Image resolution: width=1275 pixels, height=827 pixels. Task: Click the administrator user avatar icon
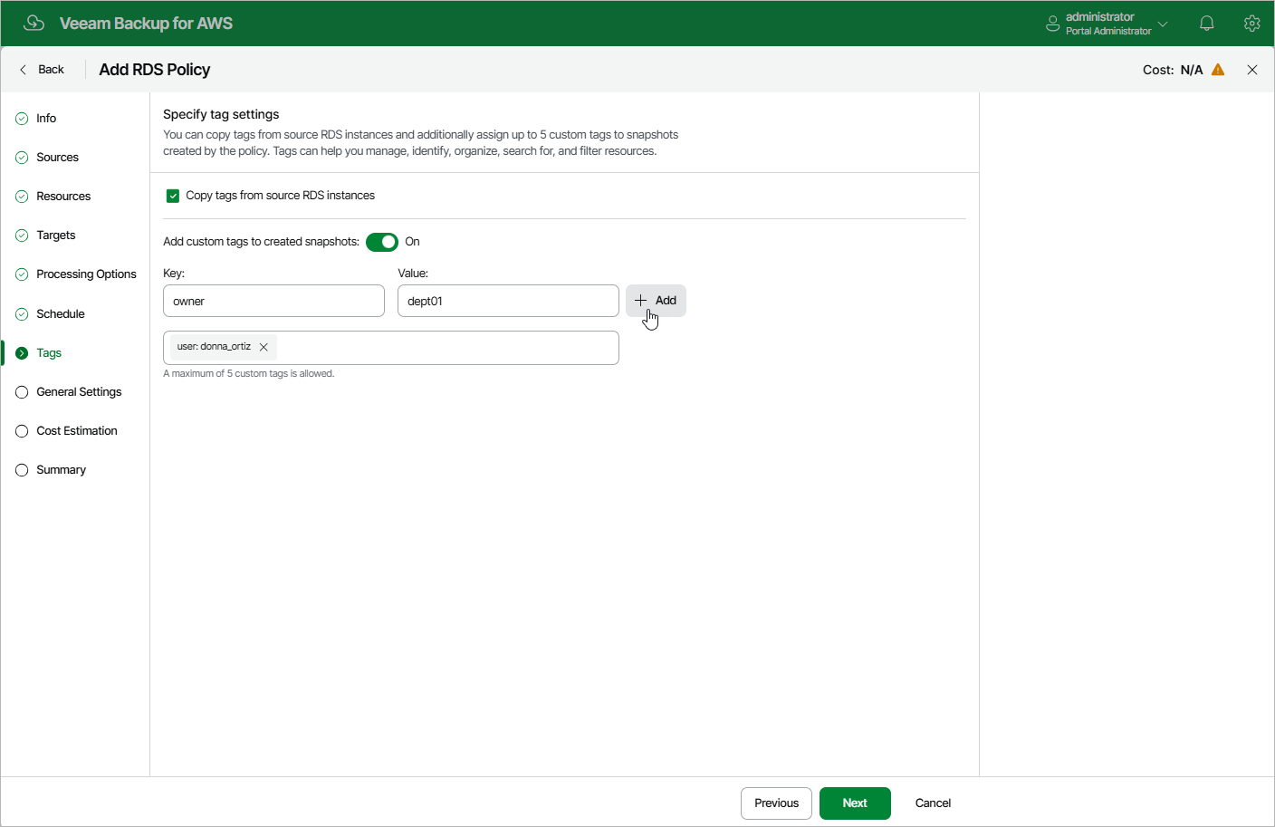coord(1052,24)
